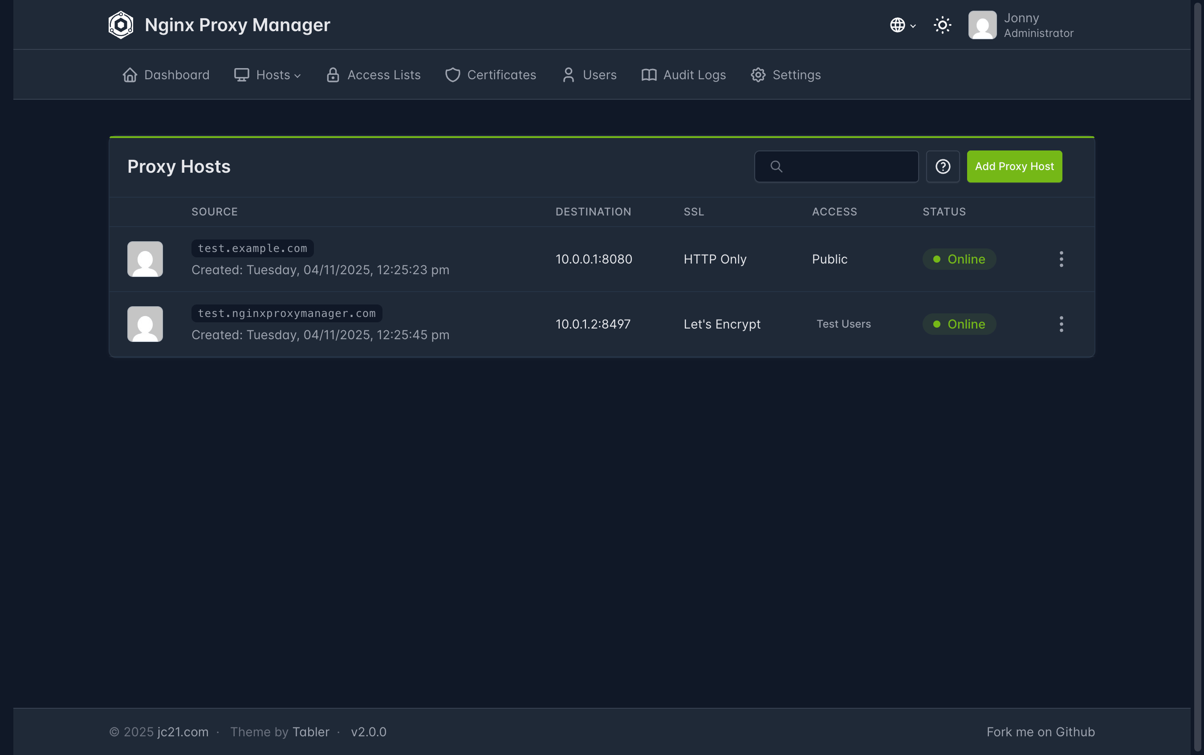Open the help question mark icon
This screenshot has width=1204, height=755.
pyautogui.click(x=942, y=167)
